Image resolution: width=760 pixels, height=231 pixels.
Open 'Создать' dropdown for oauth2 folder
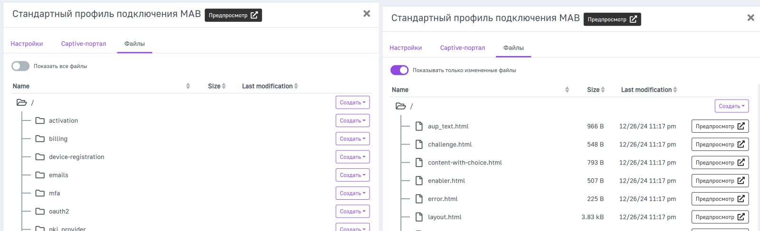(352, 212)
